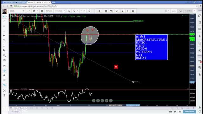Open the ideas lightbulb panel in right sidebar
This screenshot has width=203, height=114.
200,50
